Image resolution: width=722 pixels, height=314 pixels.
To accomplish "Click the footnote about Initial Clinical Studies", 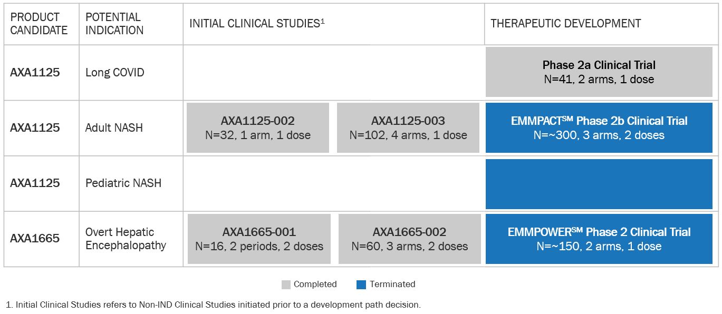I will click(213, 305).
